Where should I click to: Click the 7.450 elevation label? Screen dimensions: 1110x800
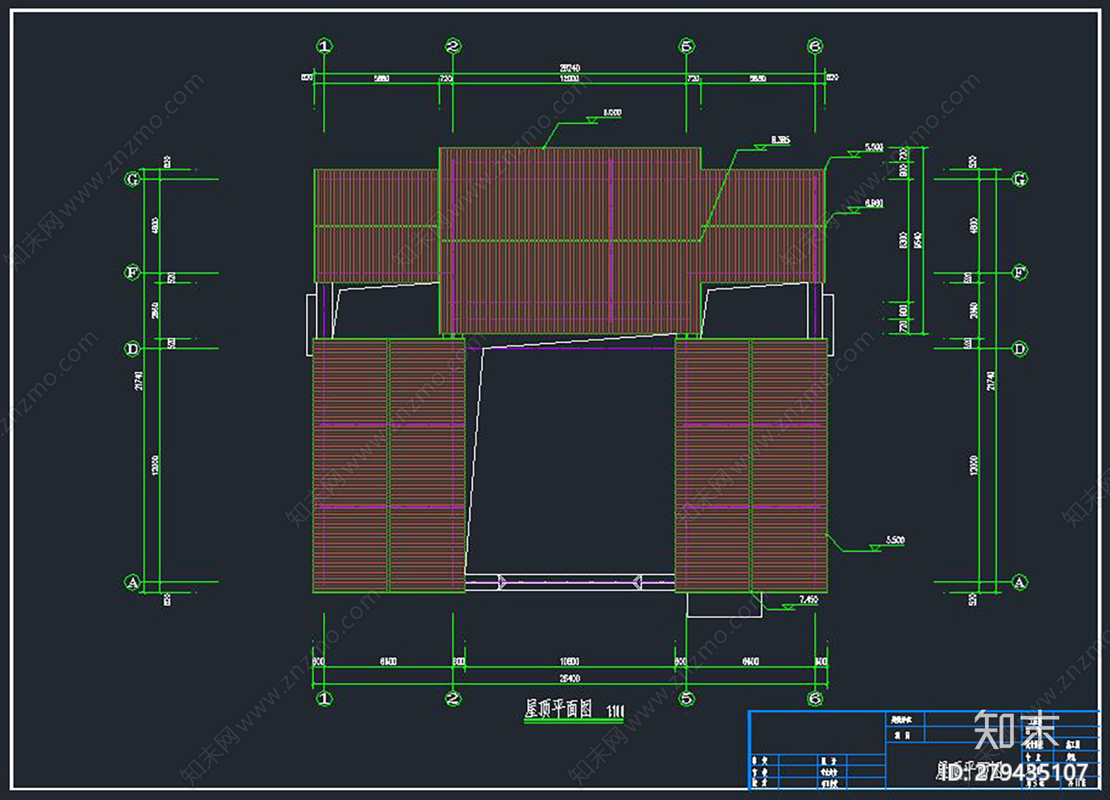click(x=809, y=600)
